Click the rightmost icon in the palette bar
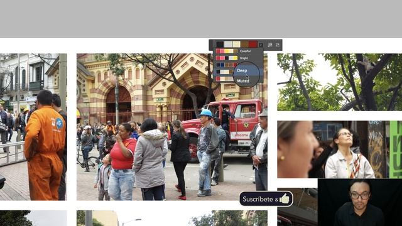This screenshot has width=402, height=226. pyautogui.click(x=278, y=45)
